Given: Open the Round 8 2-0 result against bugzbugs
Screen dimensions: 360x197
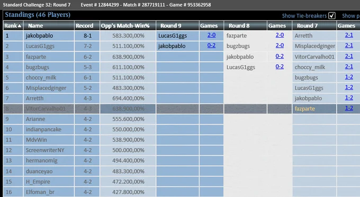Looking at the screenshot, I should [x=280, y=46].
